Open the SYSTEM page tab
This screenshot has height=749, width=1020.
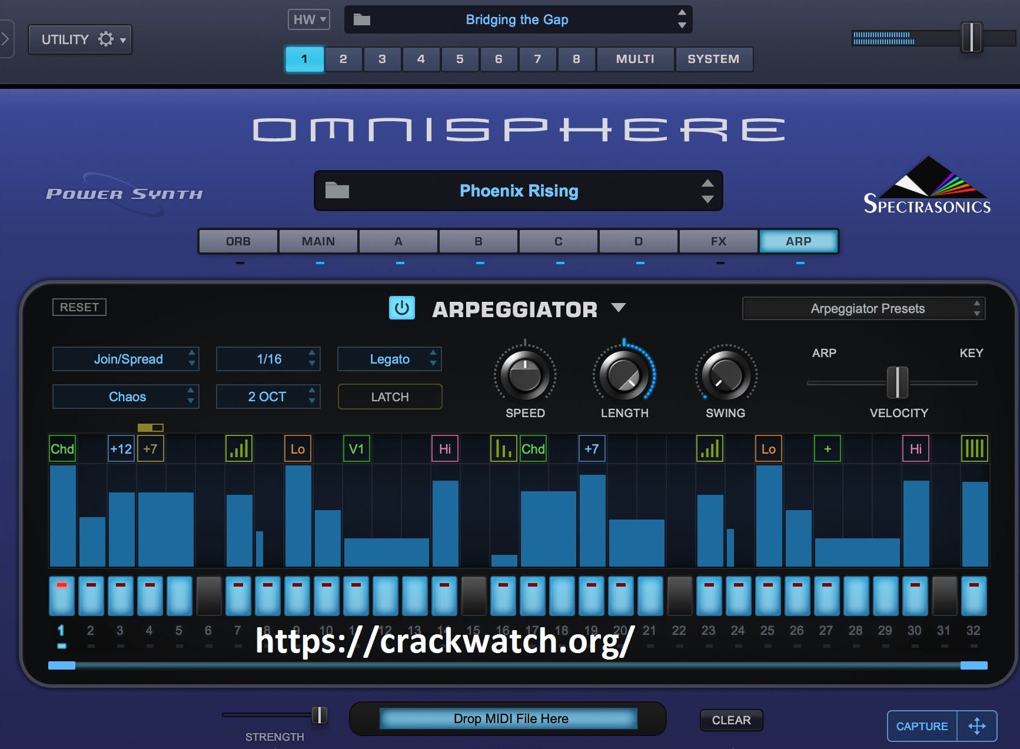pyautogui.click(x=713, y=59)
